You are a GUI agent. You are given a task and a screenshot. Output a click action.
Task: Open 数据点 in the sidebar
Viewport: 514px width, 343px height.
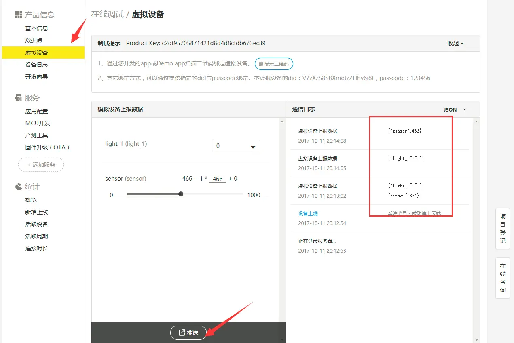(x=34, y=40)
